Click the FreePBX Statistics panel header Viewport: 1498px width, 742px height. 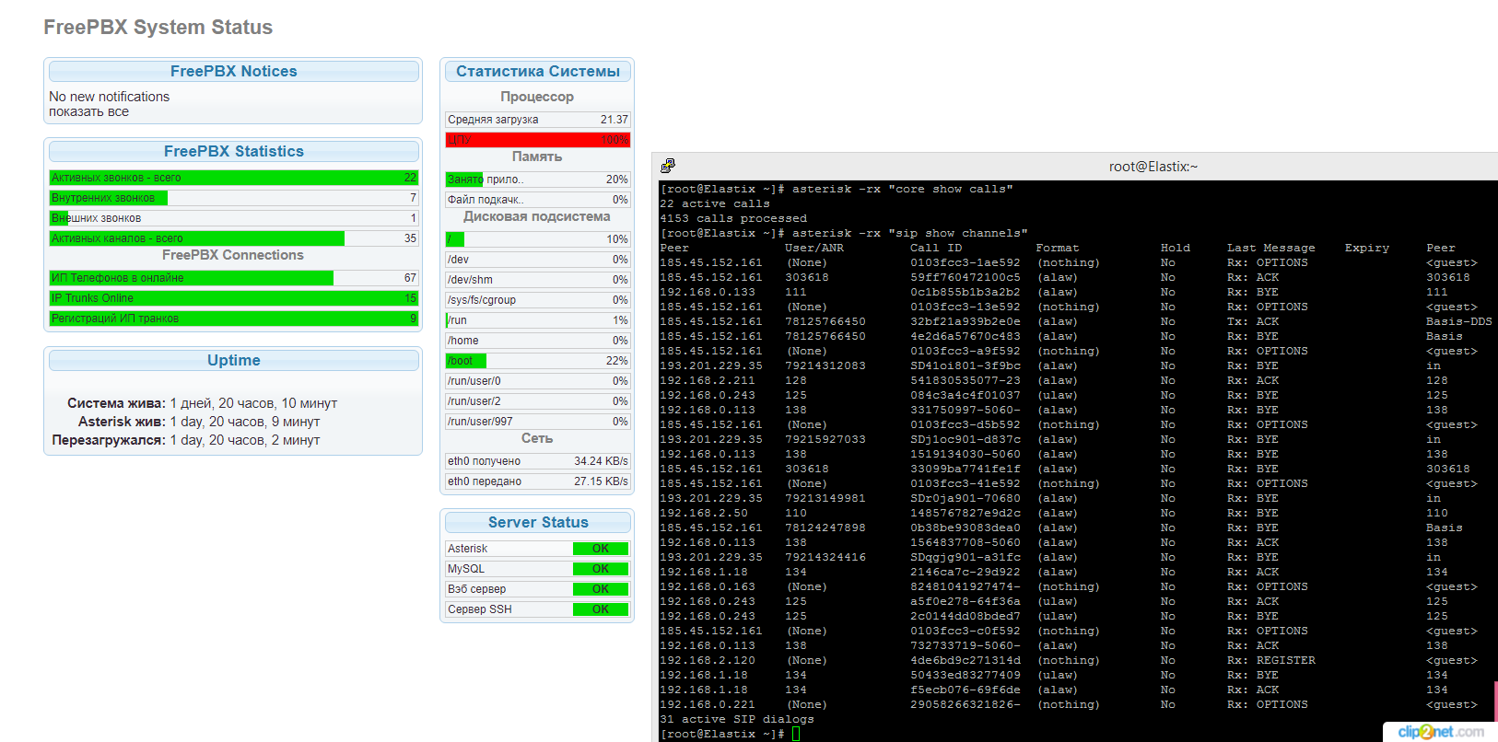233,151
